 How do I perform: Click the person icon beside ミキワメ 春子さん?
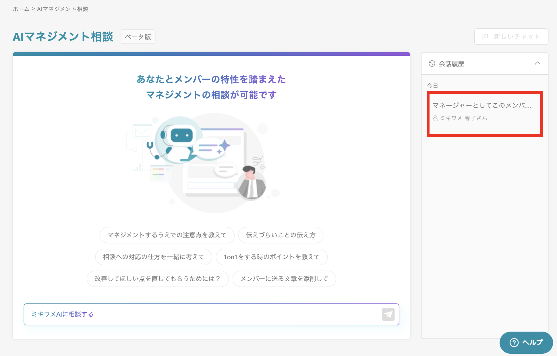[x=435, y=118]
